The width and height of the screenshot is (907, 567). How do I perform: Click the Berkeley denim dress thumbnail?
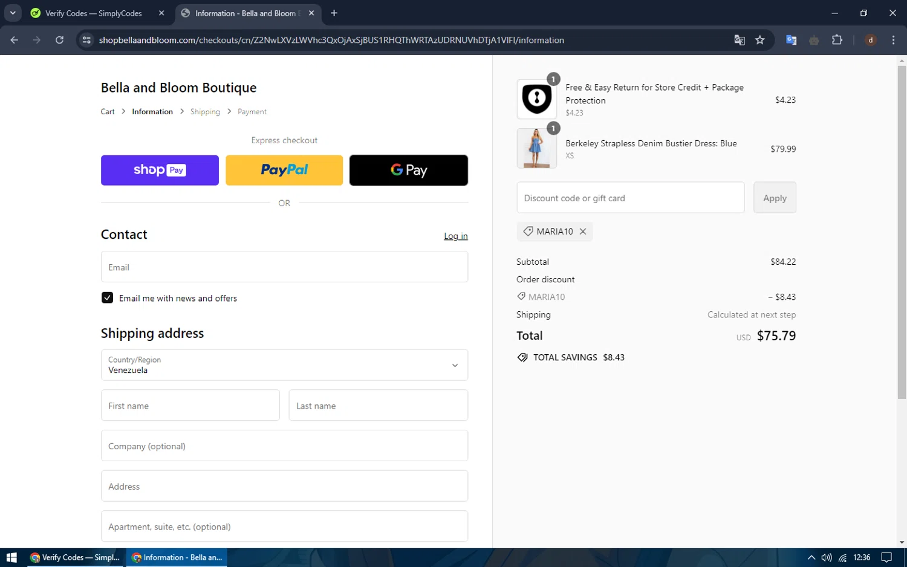[536, 148]
